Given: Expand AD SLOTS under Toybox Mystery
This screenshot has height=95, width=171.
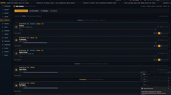Looking at the screenshot, I should point(18,76).
